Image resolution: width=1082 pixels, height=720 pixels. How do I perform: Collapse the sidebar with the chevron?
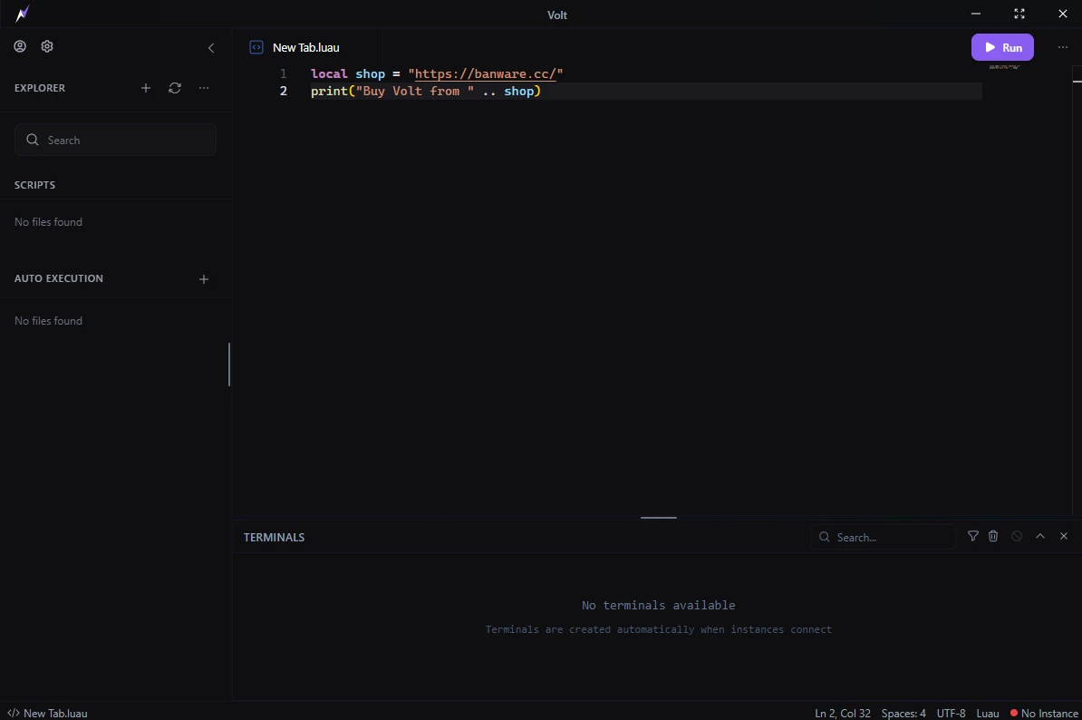click(211, 48)
